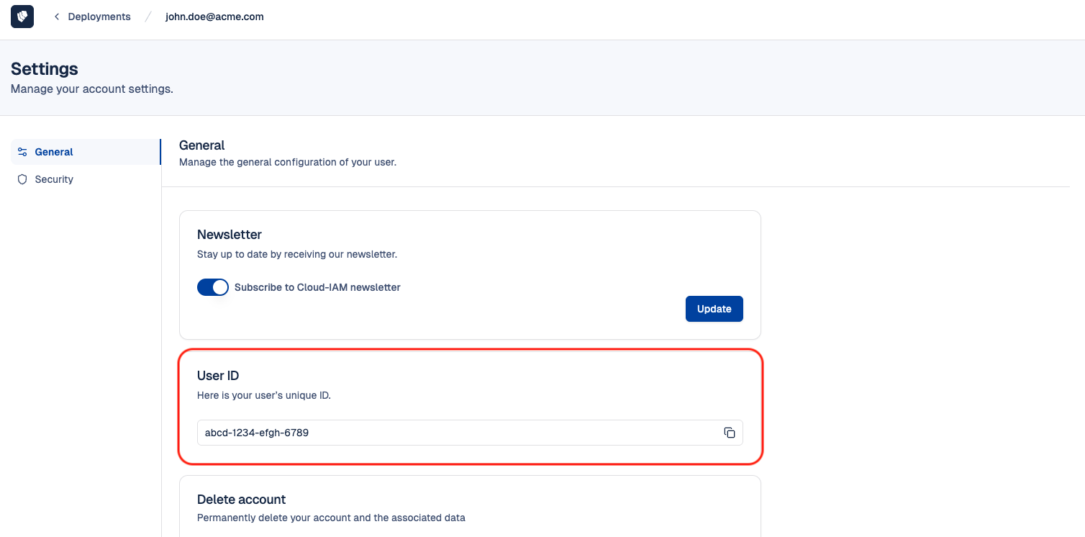This screenshot has width=1085, height=537.
Task: Click the Security shield icon in sidebar
Action: 22,179
